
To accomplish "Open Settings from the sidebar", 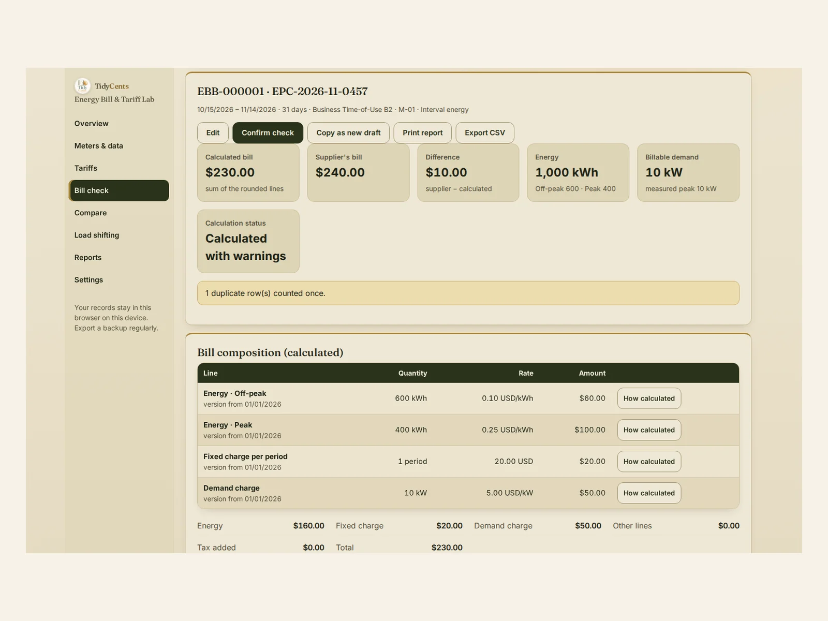I will pyautogui.click(x=119, y=279).
